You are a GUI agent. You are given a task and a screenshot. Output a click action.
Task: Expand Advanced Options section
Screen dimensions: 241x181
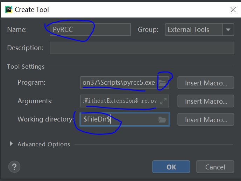[x=12, y=144]
